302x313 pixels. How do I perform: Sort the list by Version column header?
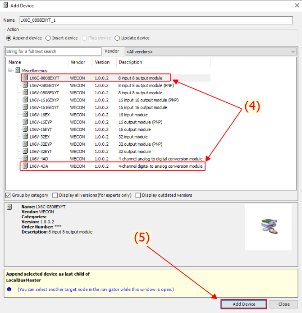102,62
